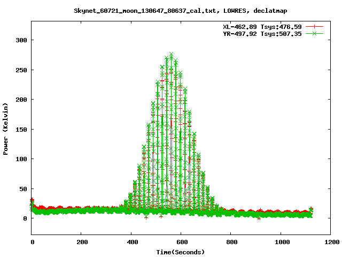Click the 150 y-axis tick label
Viewport: 342px width, 257px height.
click(21, 130)
